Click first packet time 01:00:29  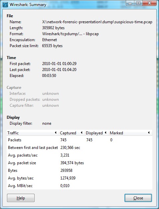pos(59,64)
